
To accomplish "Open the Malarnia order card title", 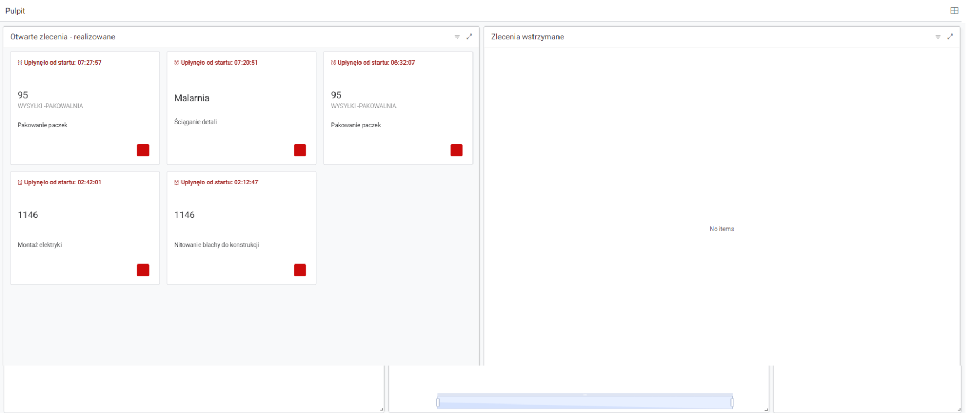I will tap(192, 98).
